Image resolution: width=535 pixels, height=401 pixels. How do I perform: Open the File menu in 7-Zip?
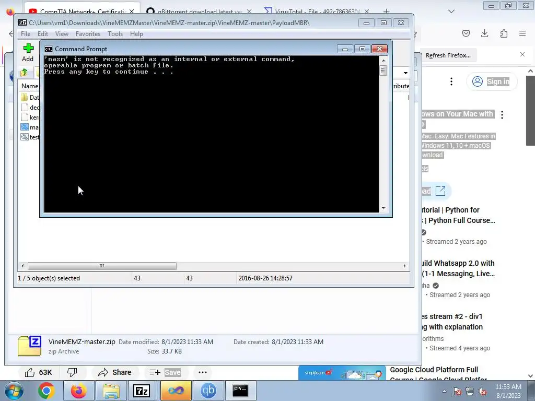coord(26,34)
